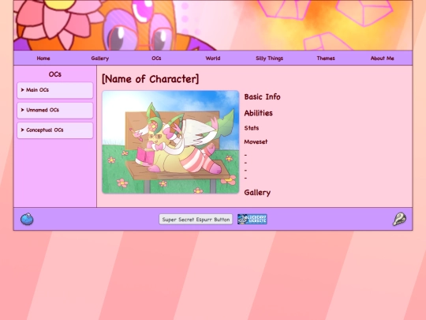The width and height of the screenshot is (426, 320).
Task: Click the cartoon character banner artwork
Action: point(213,25)
